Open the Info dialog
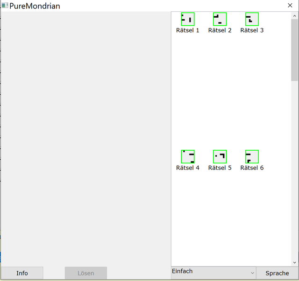The height and width of the screenshot is (281, 299). point(22,273)
